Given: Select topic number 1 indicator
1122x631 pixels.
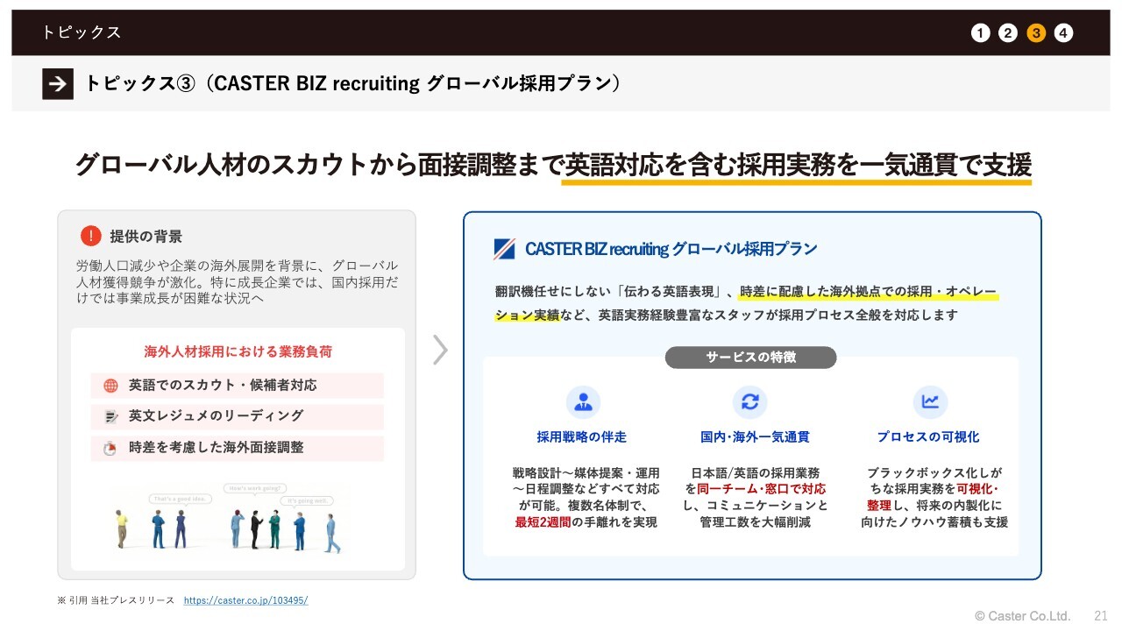Looking at the screenshot, I should (980, 33).
